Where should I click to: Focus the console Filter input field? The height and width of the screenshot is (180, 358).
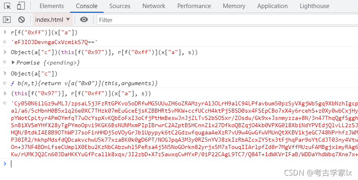228,20
